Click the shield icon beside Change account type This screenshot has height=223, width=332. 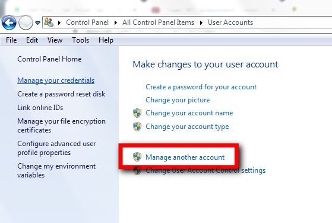137,127
